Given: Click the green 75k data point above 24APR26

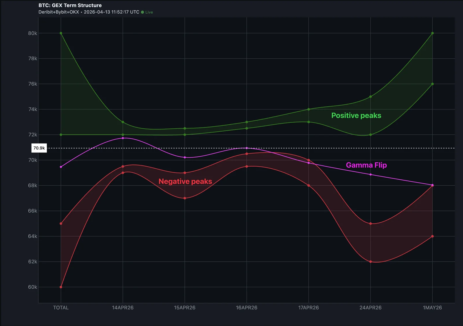Looking at the screenshot, I should click(371, 97).
